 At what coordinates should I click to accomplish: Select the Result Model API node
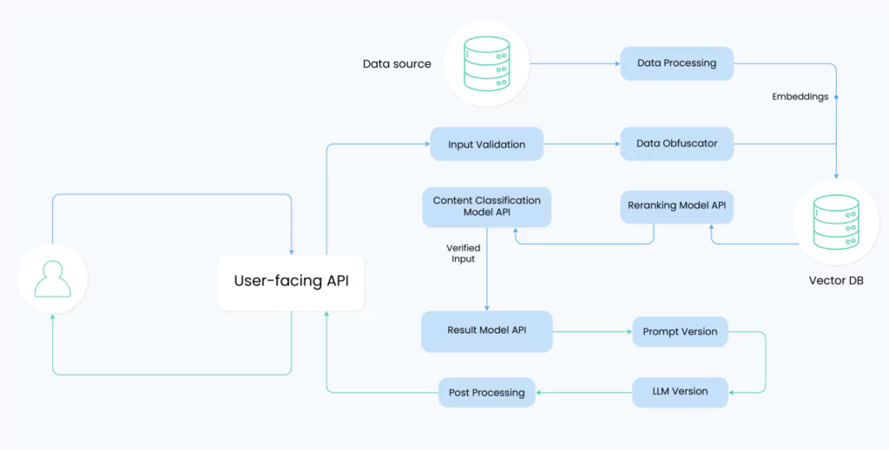(x=486, y=331)
